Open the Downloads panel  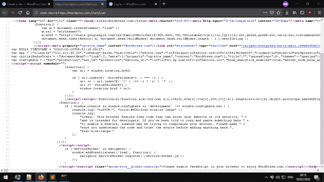(287, 12)
